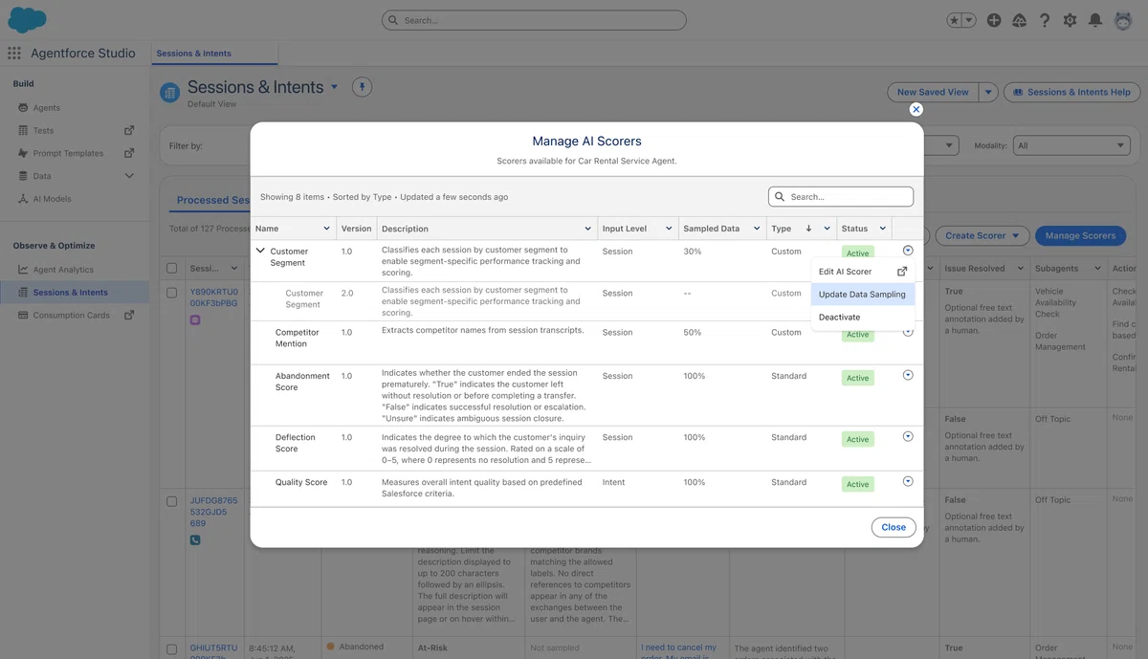Screen dimensions: 1148x659
Task: Open the Help question mark icon
Action: [1045, 20]
